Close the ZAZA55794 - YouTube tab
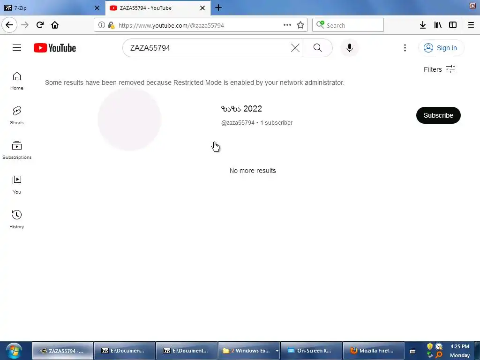The width and height of the screenshot is (480, 360). tap(202, 8)
